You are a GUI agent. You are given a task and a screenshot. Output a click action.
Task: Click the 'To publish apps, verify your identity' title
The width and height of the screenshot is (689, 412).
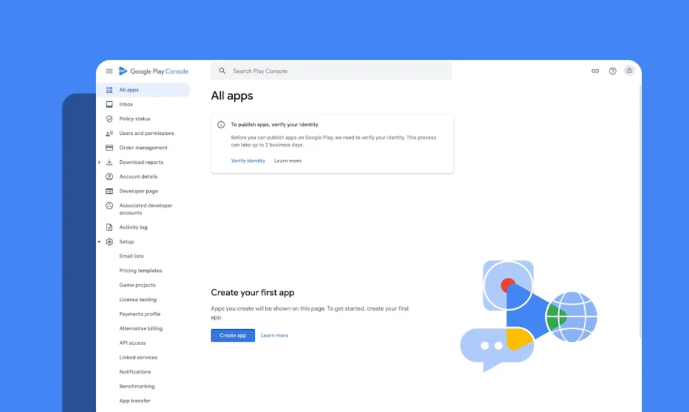click(x=275, y=125)
